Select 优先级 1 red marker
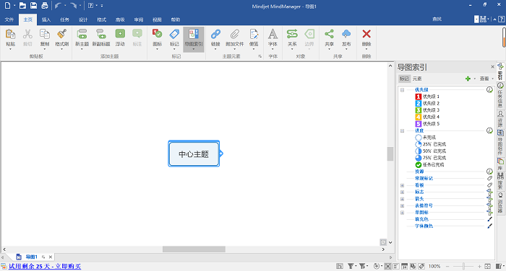This screenshot has width=506, height=271. [419, 97]
